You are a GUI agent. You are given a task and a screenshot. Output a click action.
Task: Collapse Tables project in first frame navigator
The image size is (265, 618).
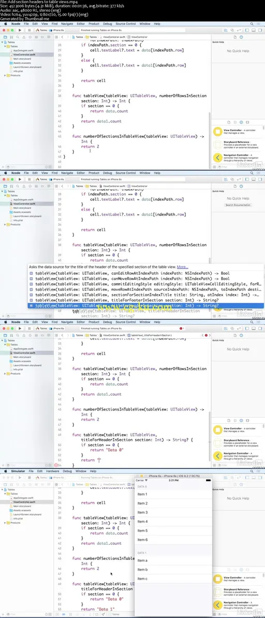(3, 42)
